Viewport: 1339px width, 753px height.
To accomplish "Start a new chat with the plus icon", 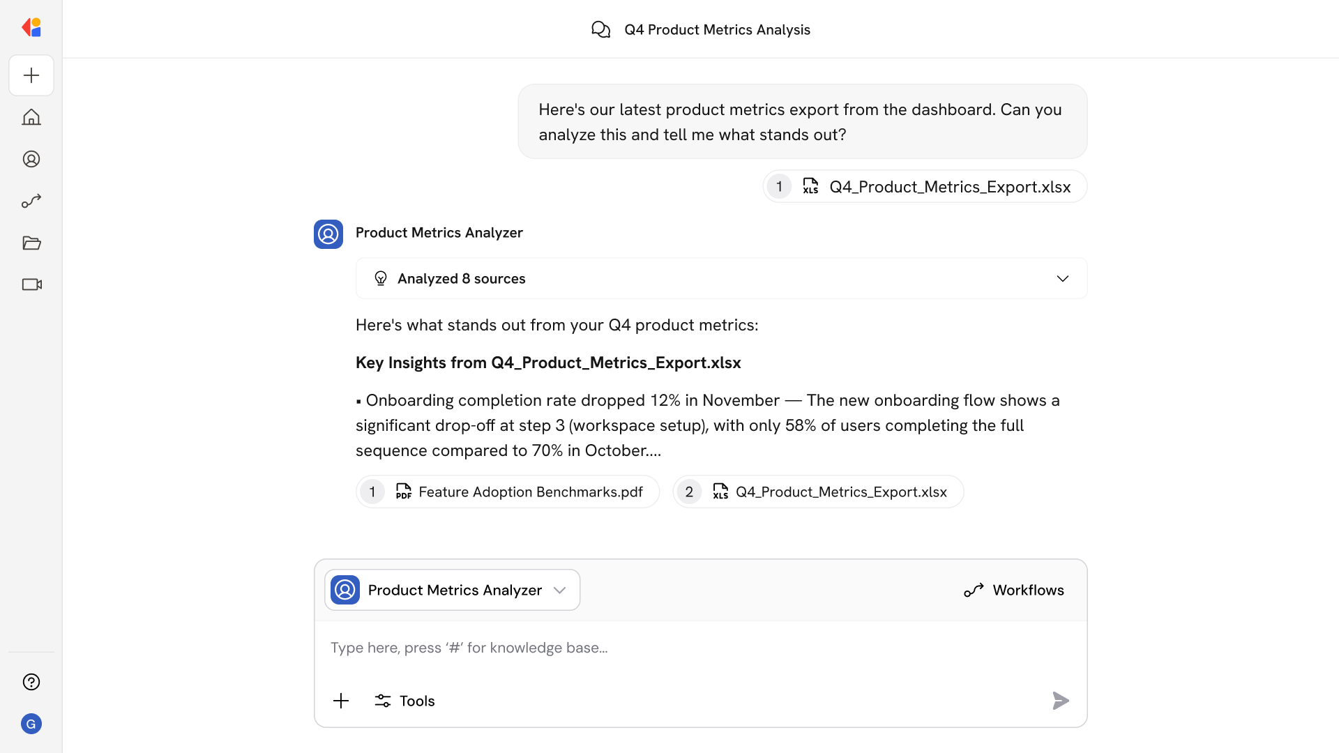I will tap(31, 75).
